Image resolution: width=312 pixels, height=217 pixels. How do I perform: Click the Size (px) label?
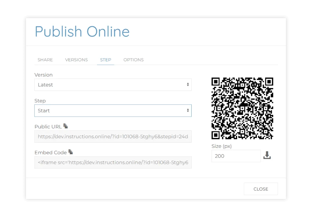(x=222, y=146)
